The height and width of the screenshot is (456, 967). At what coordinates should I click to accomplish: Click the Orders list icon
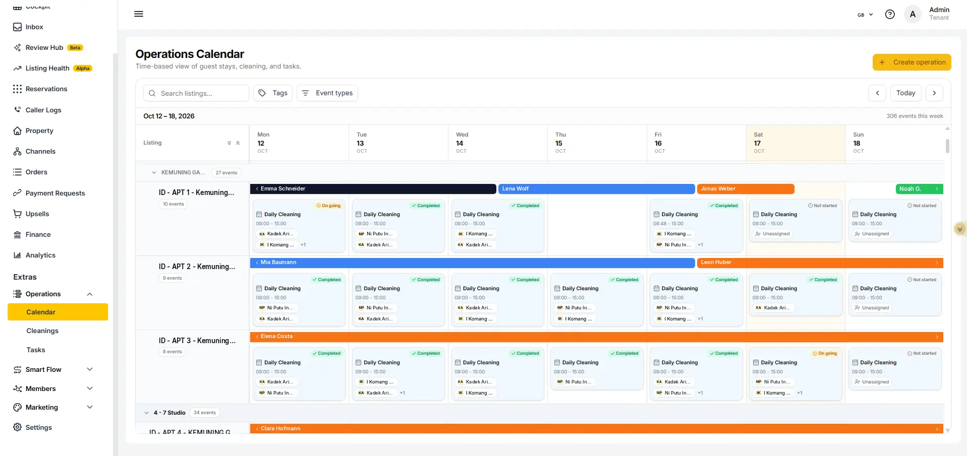17,172
